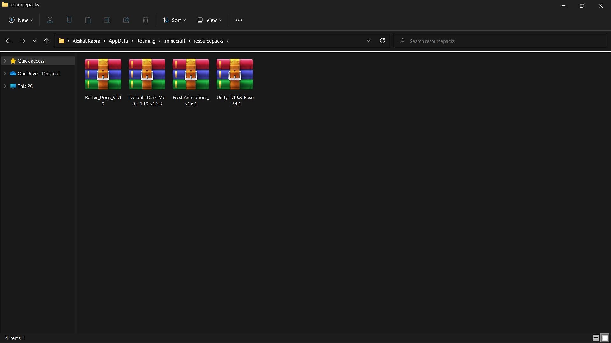Select Default-Dark-Mode-1.19-v1.3.3 archive icon
The image size is (611, 343).
[147, 74]
